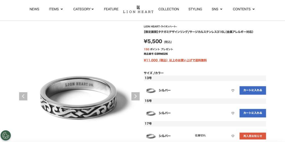Show the next product image
285x142 pixels.
[136, 96]
